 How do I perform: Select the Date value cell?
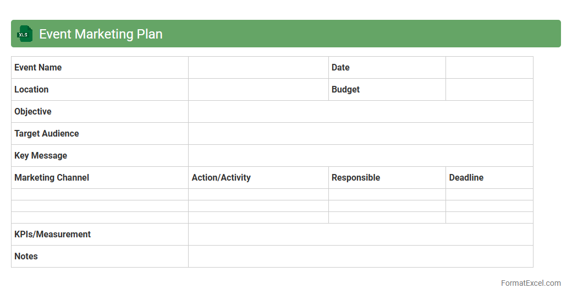[489, 68]
